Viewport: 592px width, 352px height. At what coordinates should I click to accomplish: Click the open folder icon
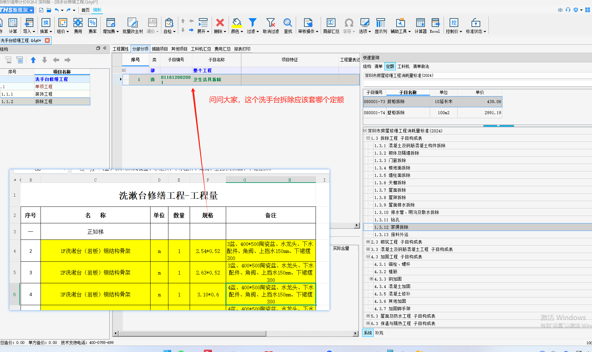point(49,10)
